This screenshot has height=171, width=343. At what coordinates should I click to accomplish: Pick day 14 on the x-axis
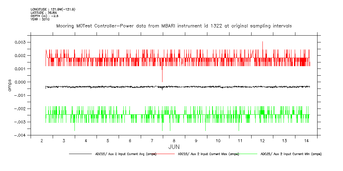tap(306, 141)
